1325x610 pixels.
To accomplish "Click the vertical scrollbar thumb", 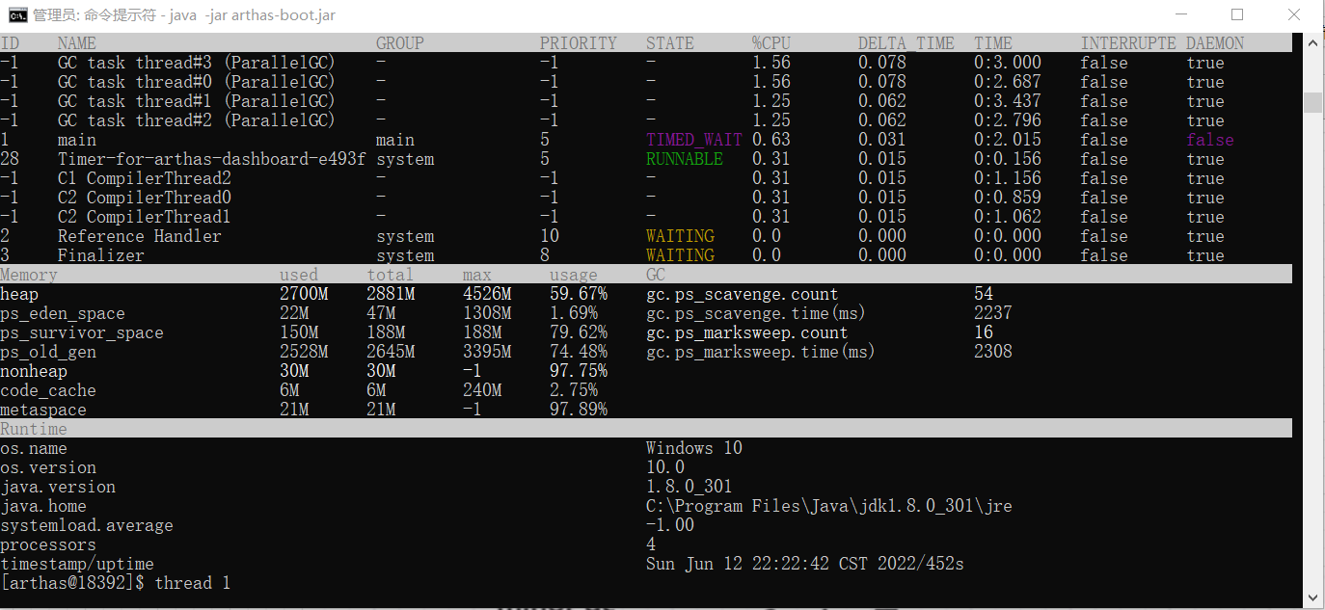I will pyautogui.click(x=1311, y=102).
